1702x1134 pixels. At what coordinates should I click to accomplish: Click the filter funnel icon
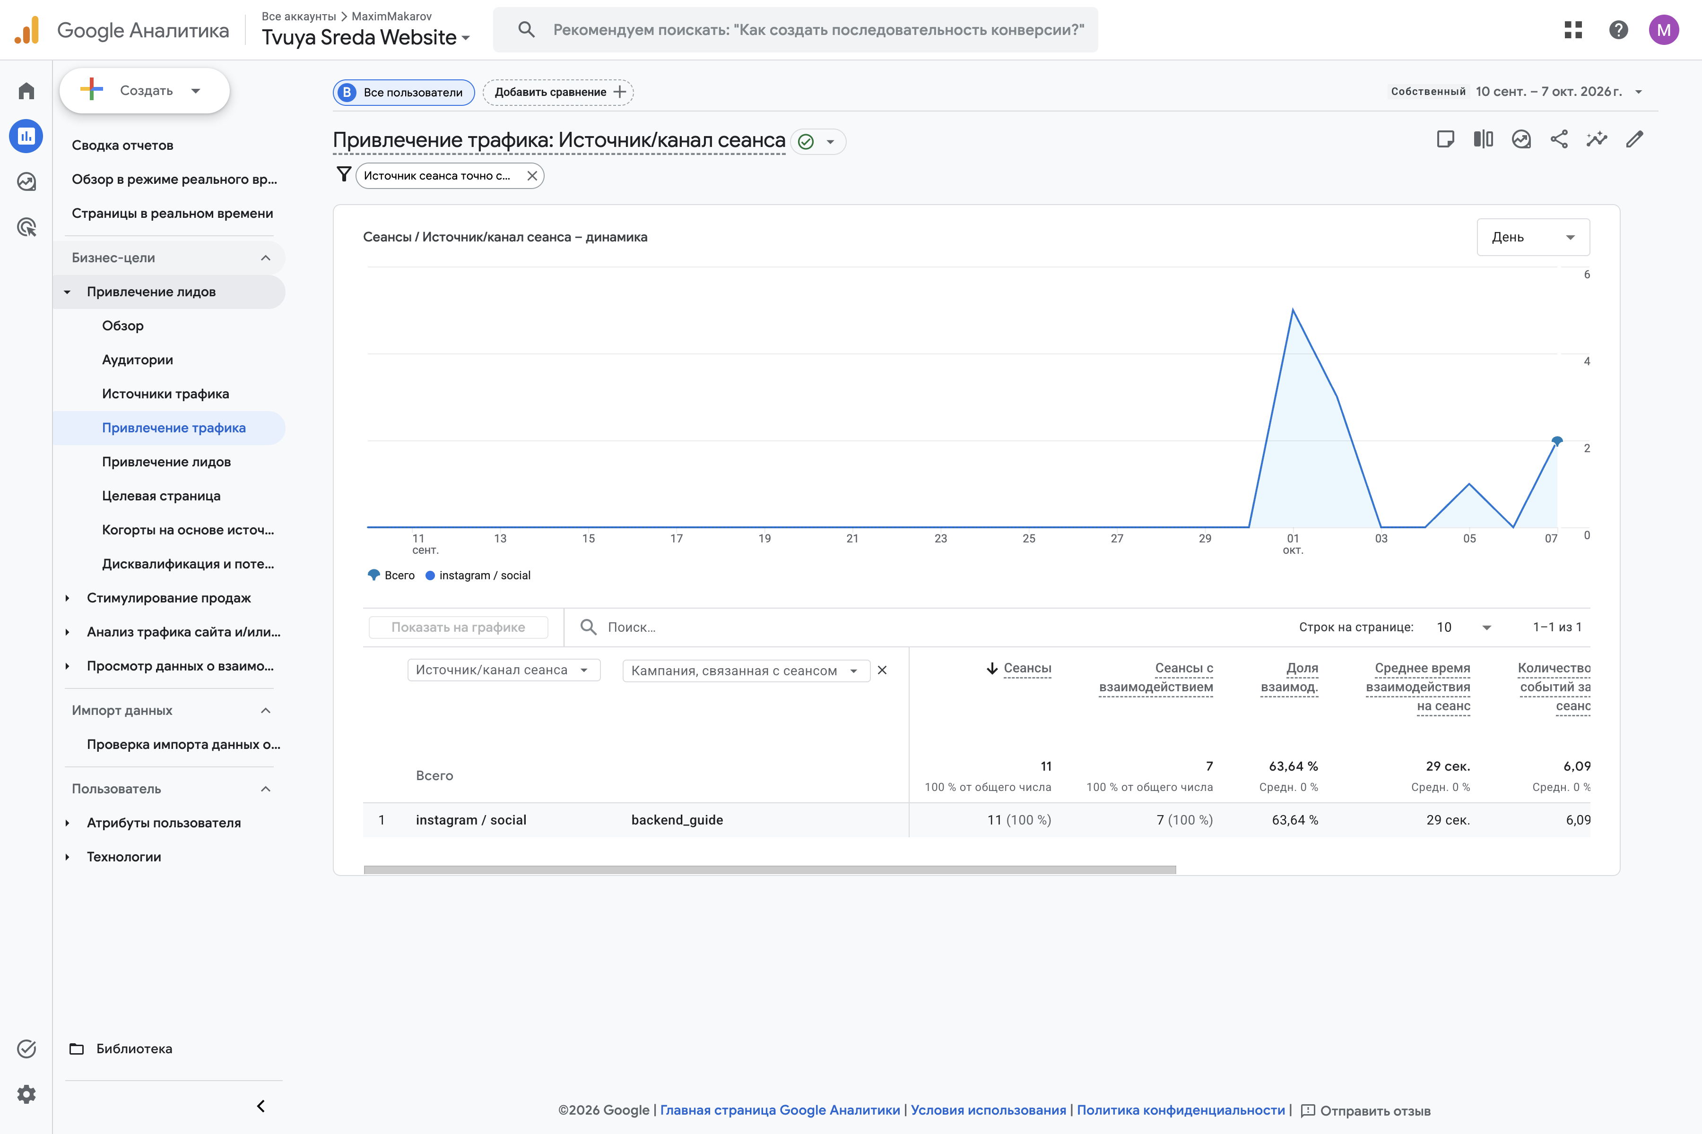[344, 174]
